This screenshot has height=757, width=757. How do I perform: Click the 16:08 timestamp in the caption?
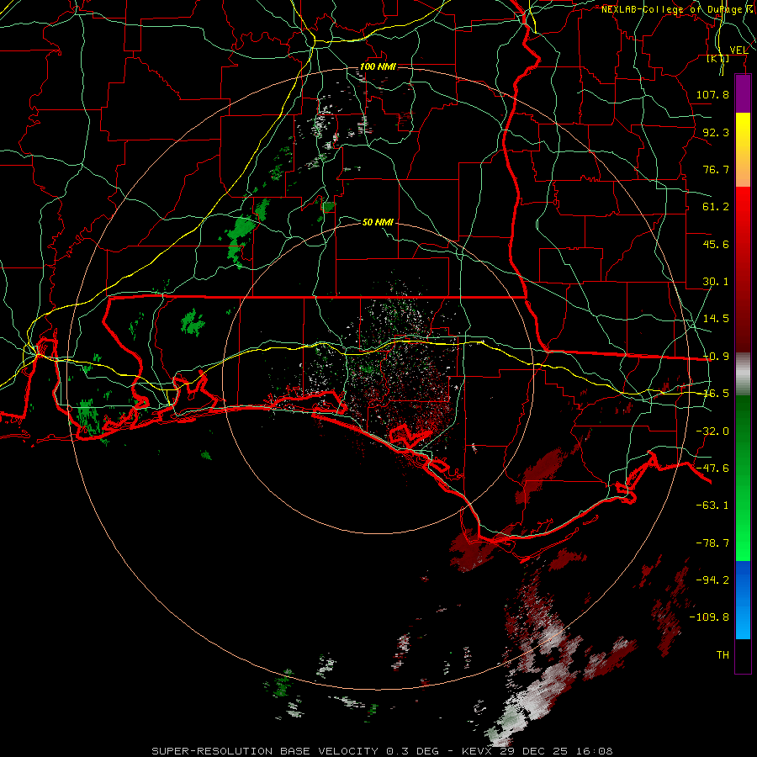click(596, 751)
